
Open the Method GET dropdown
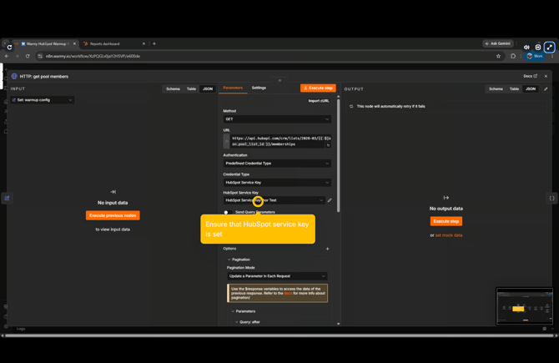pos(277,119)
